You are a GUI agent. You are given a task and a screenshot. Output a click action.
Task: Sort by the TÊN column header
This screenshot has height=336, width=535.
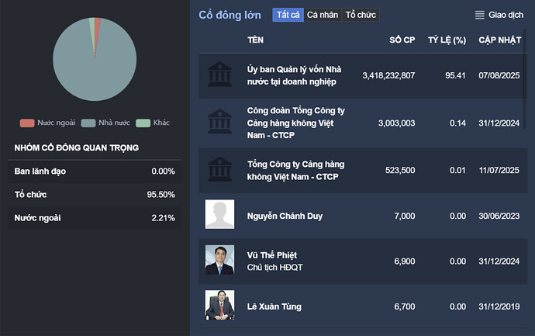pos(255,40)
